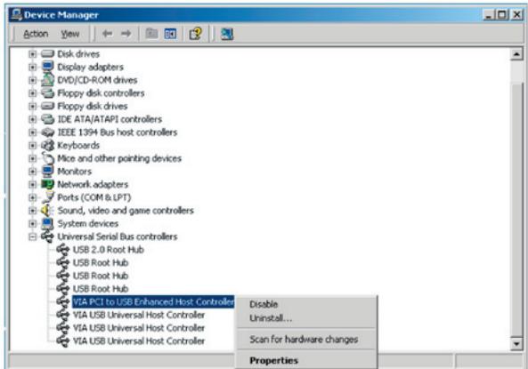Expand the Ports (COM & LPT) node
This screenshot has width=528, height=369.
pos(32,197)
